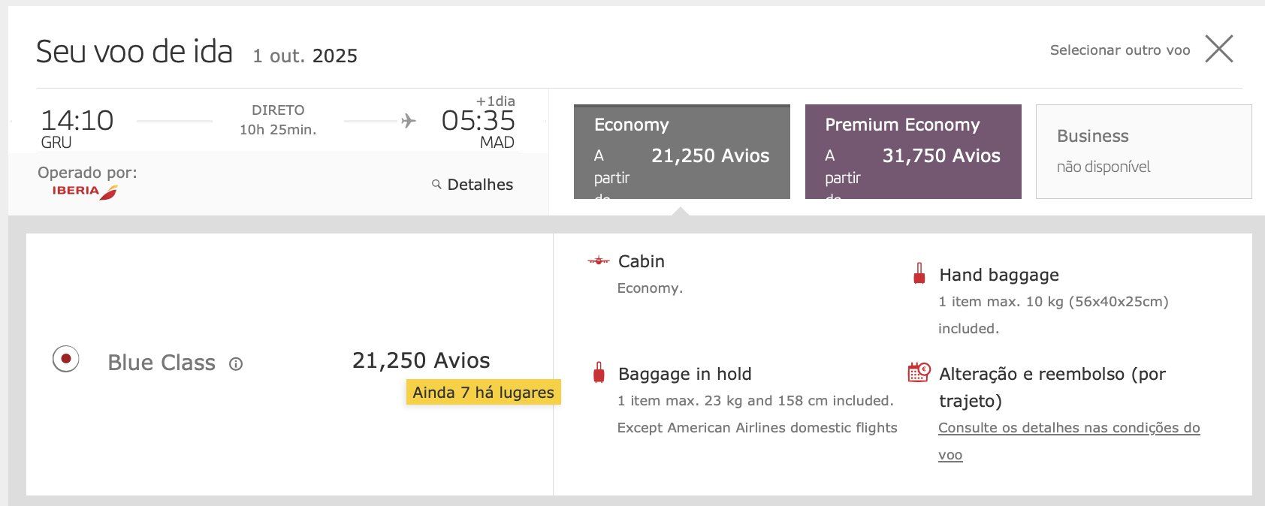Switch to the Economy fare tab
This screenshot has height=506, width=1265.
(681, 152)
